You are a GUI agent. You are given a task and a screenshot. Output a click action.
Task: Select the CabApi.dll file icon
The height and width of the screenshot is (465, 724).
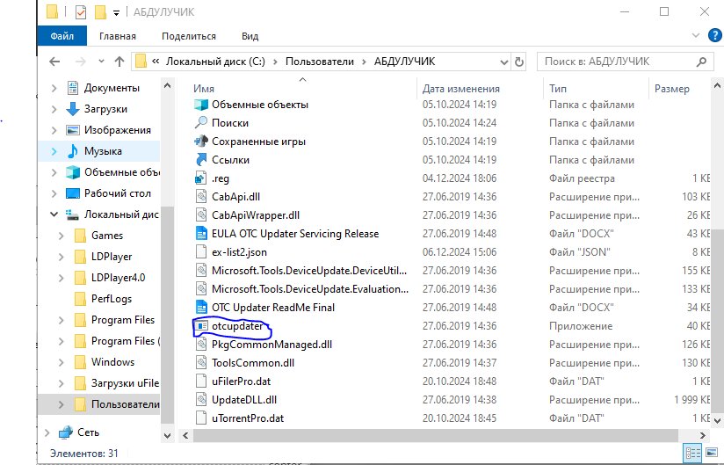coord(201,197)
